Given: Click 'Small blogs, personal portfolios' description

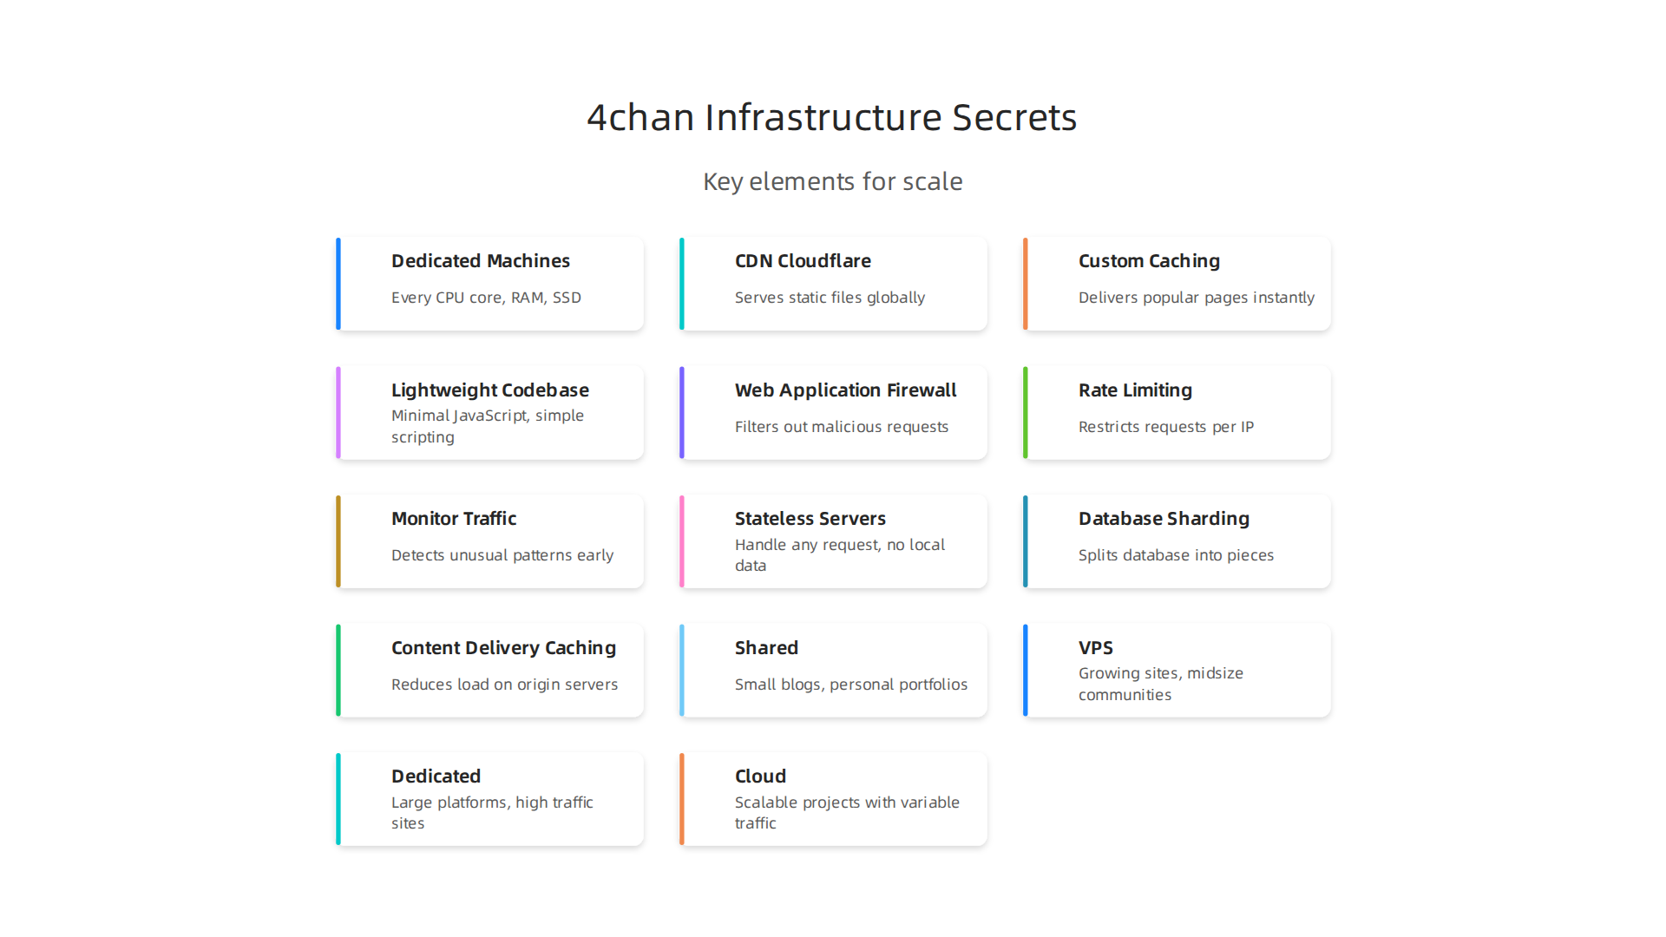Looking at the screenshot, I should 851,685.
